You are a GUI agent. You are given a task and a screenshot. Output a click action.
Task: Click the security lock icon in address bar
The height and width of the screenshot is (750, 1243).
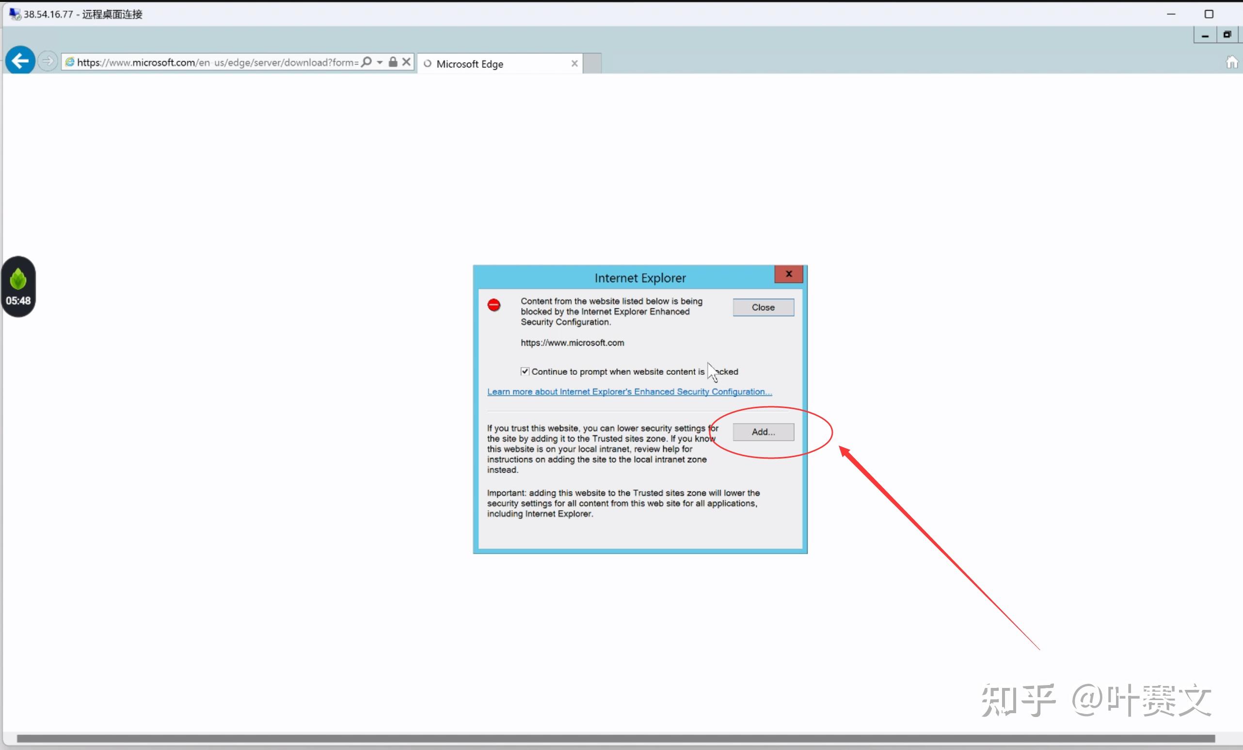(x=393, y=62)
